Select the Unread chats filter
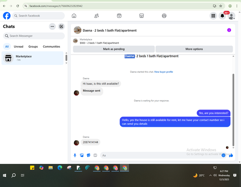This screenshot has width=241, height=187. pos(18,47)
